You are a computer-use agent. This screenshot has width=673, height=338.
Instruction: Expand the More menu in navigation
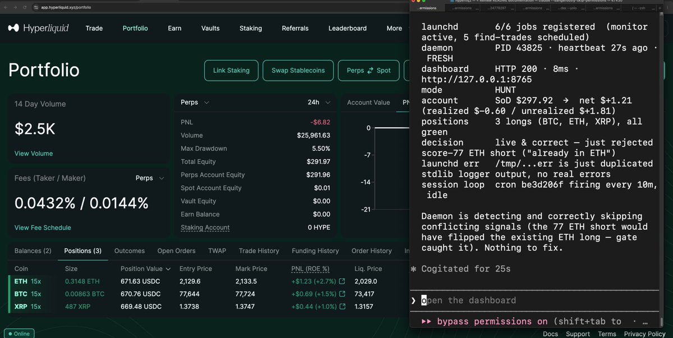click(397, 28)
